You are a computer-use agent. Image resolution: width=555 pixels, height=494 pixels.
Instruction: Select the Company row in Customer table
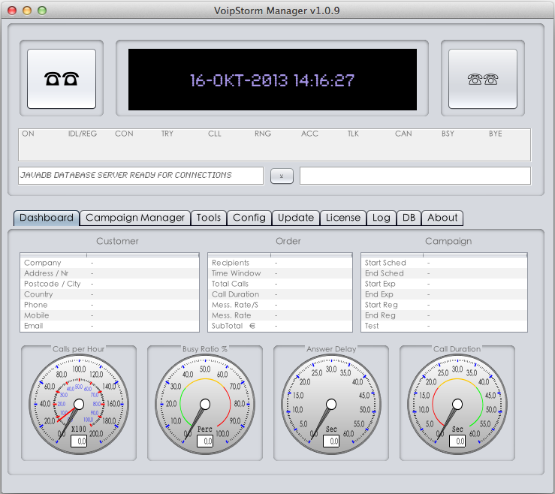(109, 263)
